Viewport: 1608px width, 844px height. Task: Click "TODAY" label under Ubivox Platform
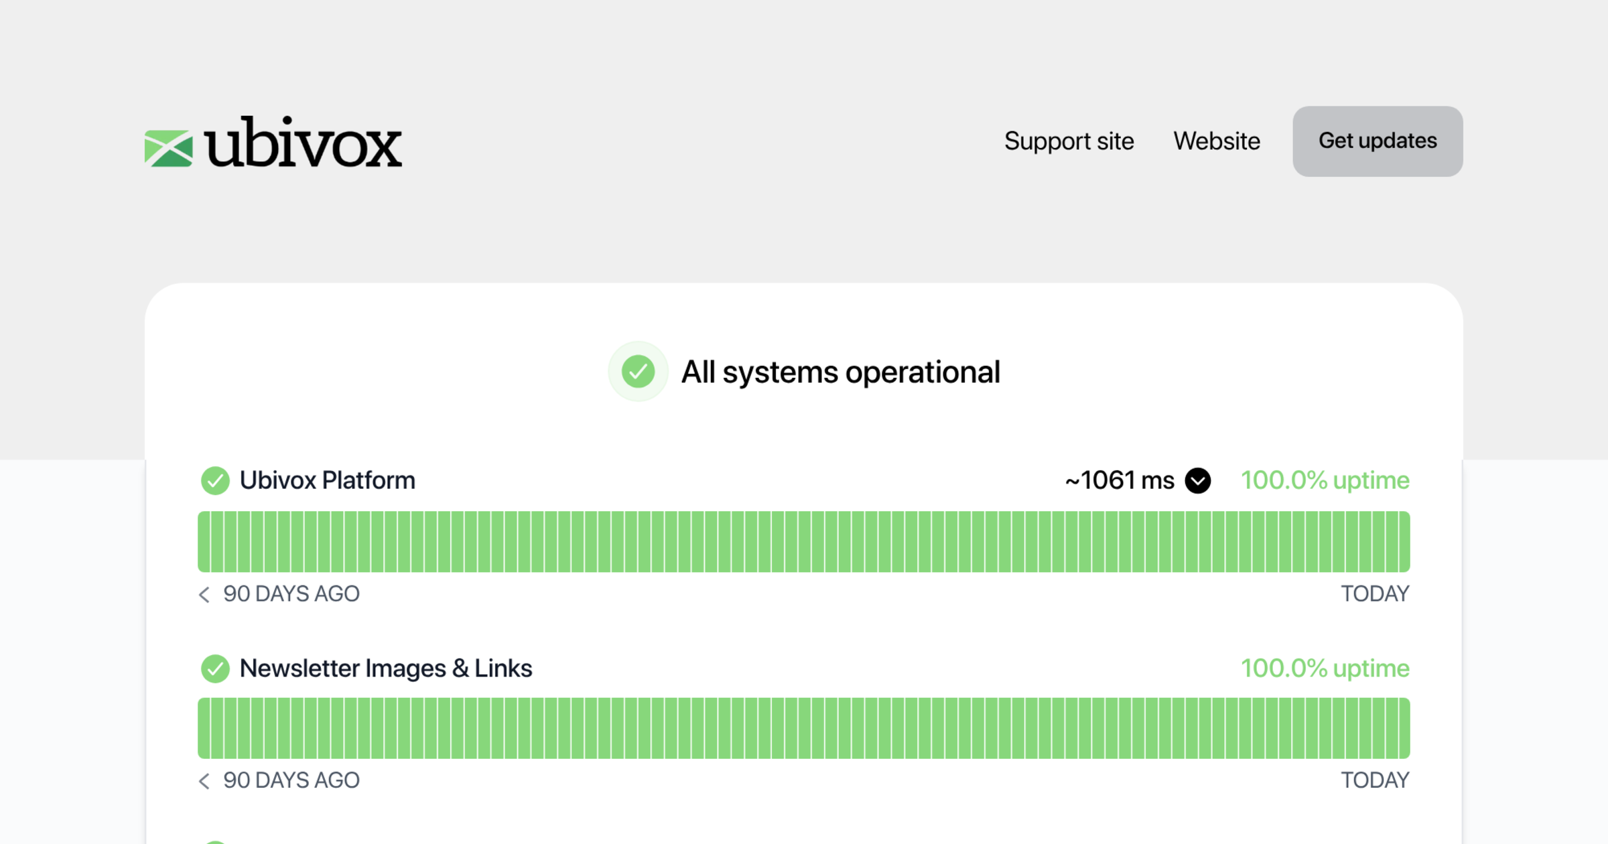[x=1376, y=594]
